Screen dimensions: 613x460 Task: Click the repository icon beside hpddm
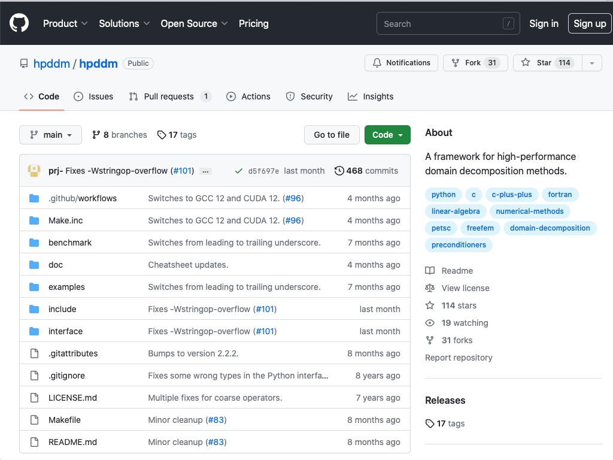(x=24, y=63)
